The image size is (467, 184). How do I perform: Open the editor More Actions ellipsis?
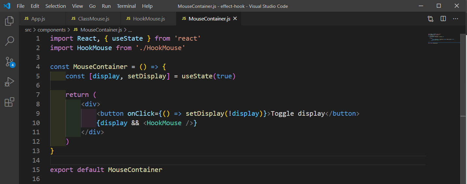point(456,19)
